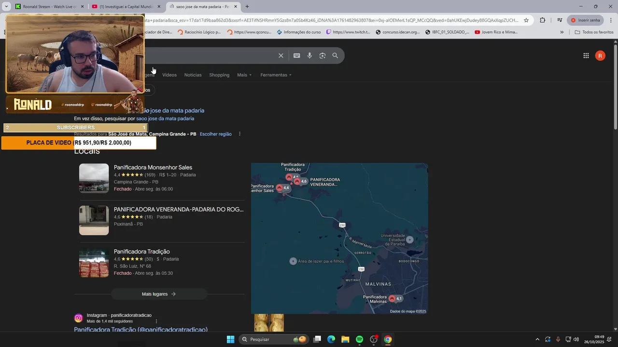Select the Shopping search tab
Screen dimensions: 618x347
point(219,75)
